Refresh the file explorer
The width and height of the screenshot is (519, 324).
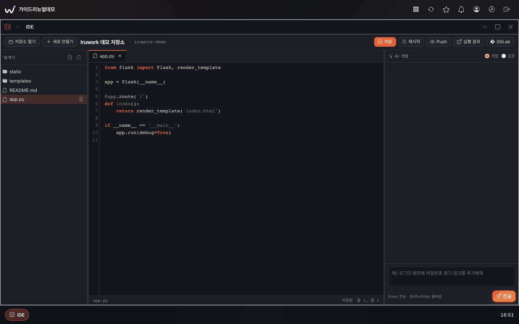(79, 57)
